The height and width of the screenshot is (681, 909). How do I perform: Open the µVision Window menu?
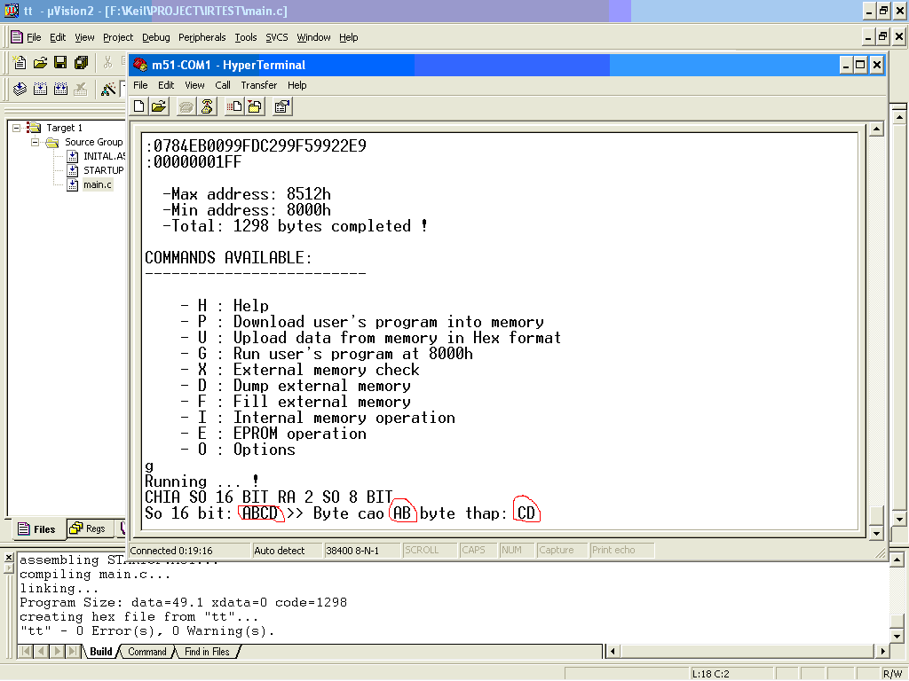click(313, 37)
